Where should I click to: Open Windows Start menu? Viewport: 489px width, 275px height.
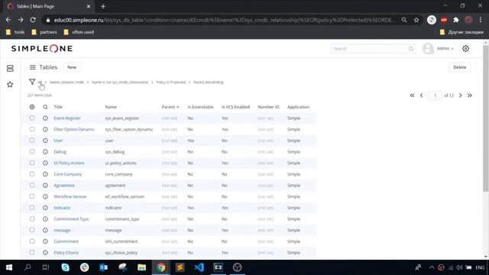click(9, 267)
